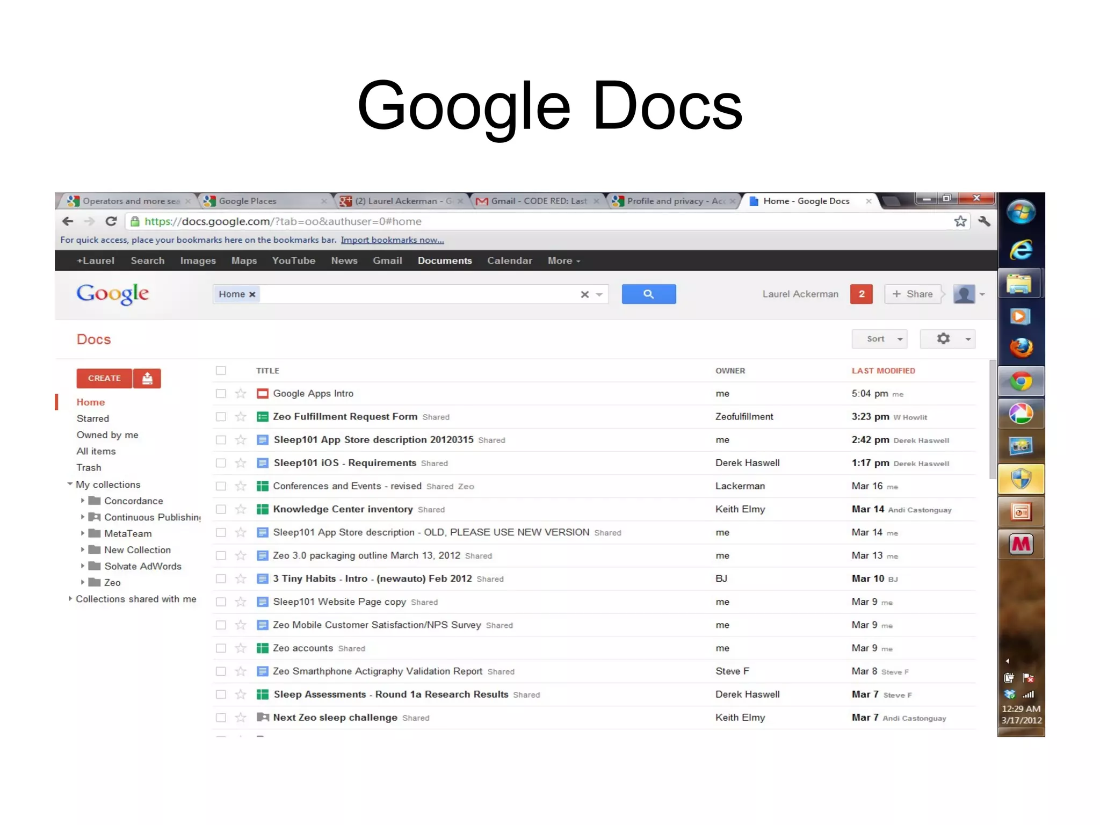This screenshot has height=825, width=1100.
Task: Check the box for Sleep101 iOS - Requirements
Action: pyautogui.click(x=221, y=463)
